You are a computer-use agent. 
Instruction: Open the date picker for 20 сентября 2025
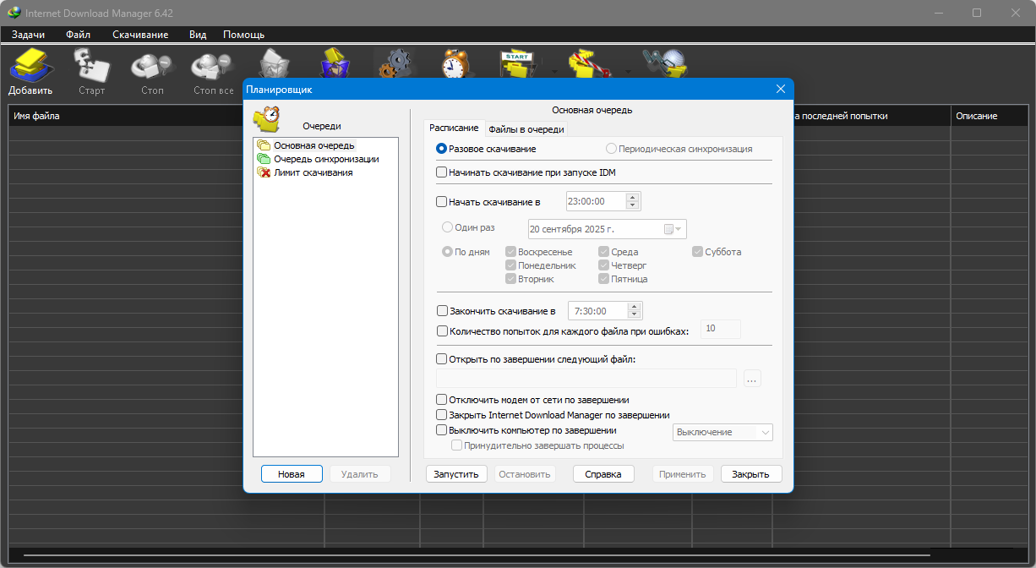pos(677,229)
